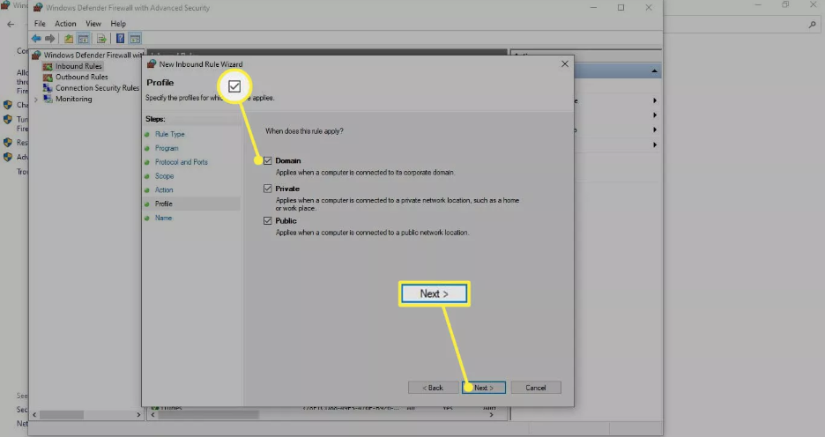Open the Help menu
This screenshot has width=825, height=437.
(x=118, y=24)
